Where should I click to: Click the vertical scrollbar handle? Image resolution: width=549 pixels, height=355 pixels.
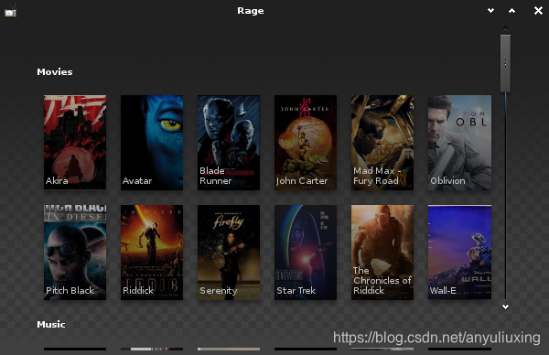(x=505, y=63)
